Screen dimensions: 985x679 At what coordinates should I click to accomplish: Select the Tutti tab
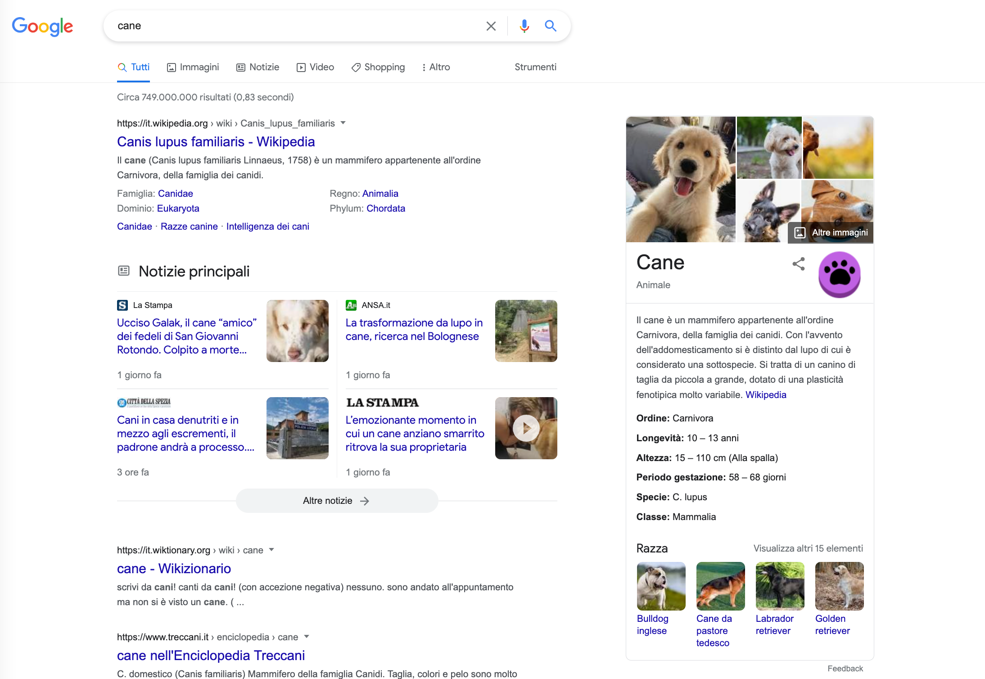(133, 67)
